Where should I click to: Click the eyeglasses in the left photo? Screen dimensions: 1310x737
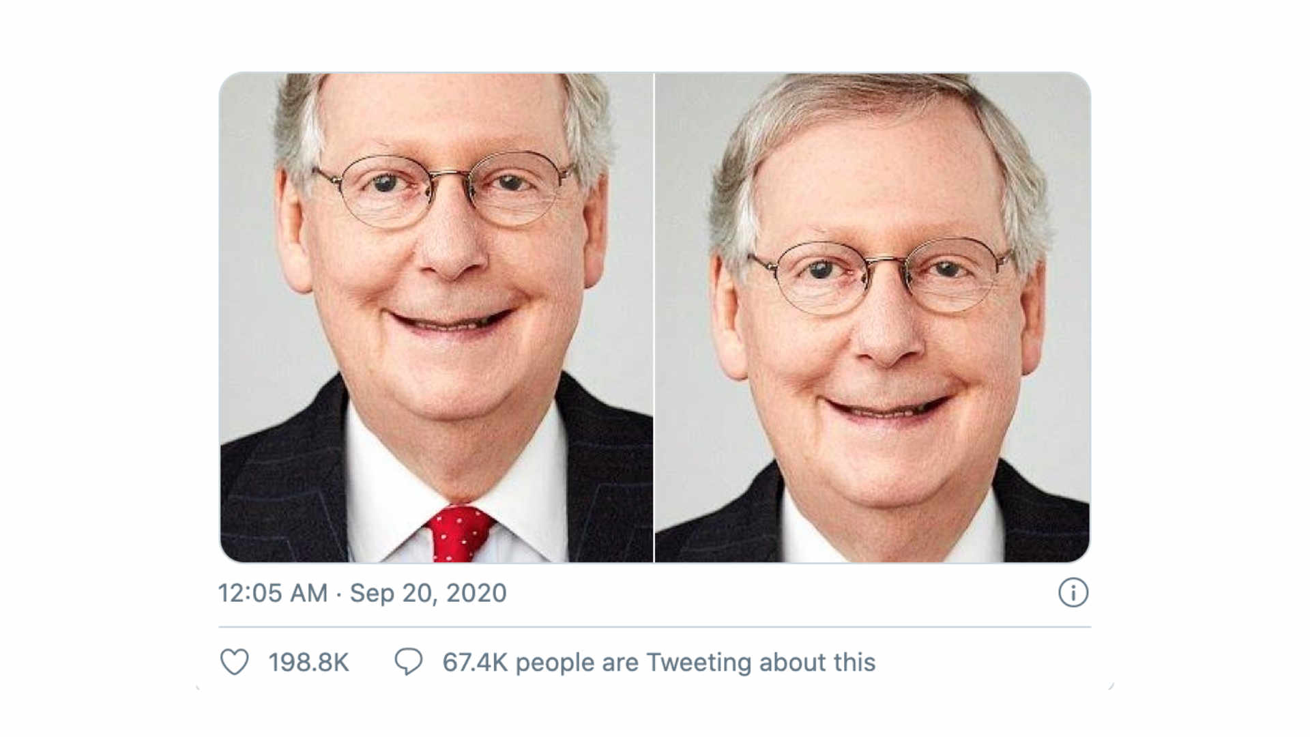pos(445,189)
